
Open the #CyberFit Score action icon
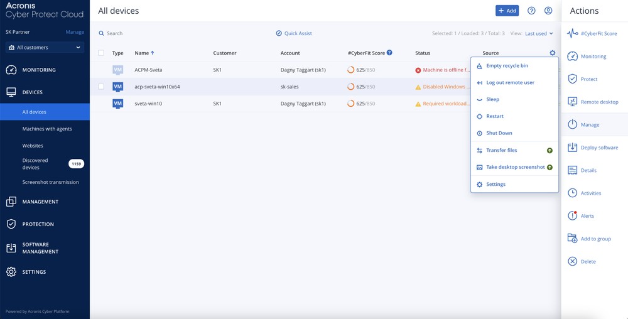[x=573, y=34]
